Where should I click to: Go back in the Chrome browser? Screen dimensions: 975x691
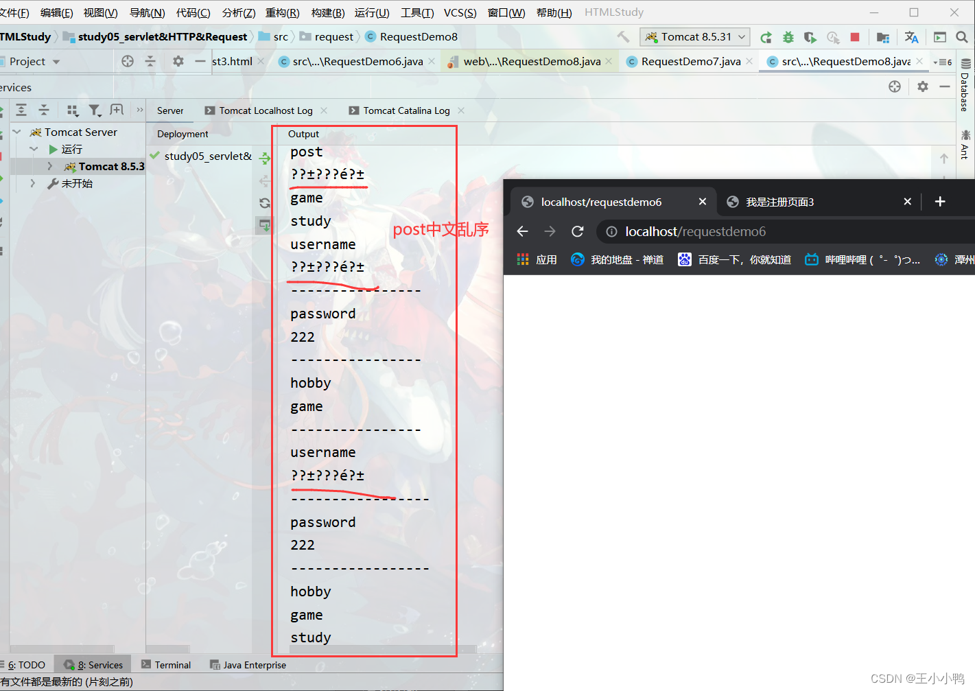(523, 231)
